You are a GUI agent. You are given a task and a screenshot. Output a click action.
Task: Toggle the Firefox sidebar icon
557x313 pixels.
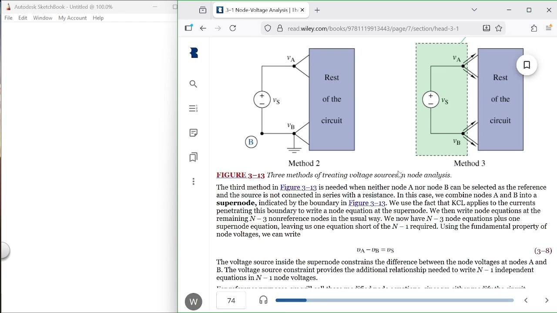pos(188,28)
